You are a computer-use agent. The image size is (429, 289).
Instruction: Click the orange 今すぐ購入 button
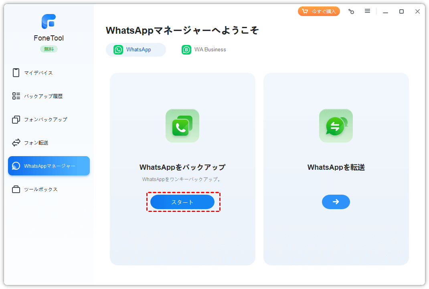(319, 11)
